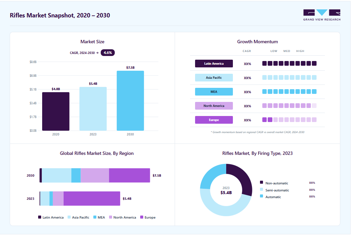Select the Europe region label
This screenshot has height=235, width=352.
tap(214, 120)
